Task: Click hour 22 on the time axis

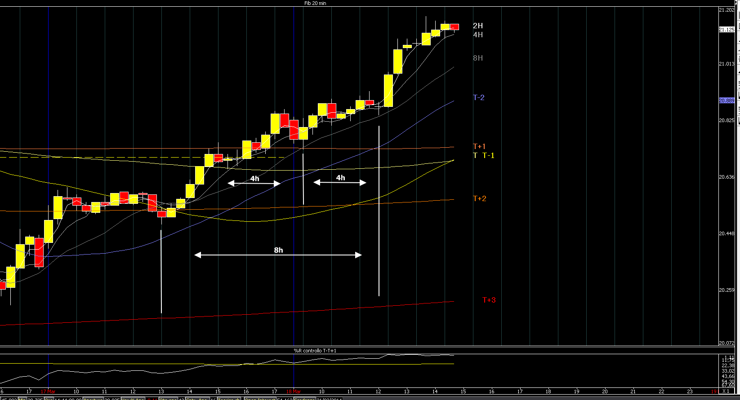Action: 661,391
